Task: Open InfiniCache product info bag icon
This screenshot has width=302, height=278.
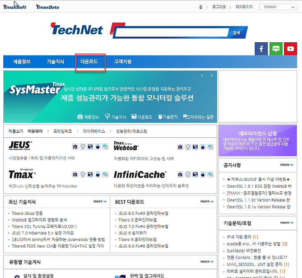Action: (180, 174)
